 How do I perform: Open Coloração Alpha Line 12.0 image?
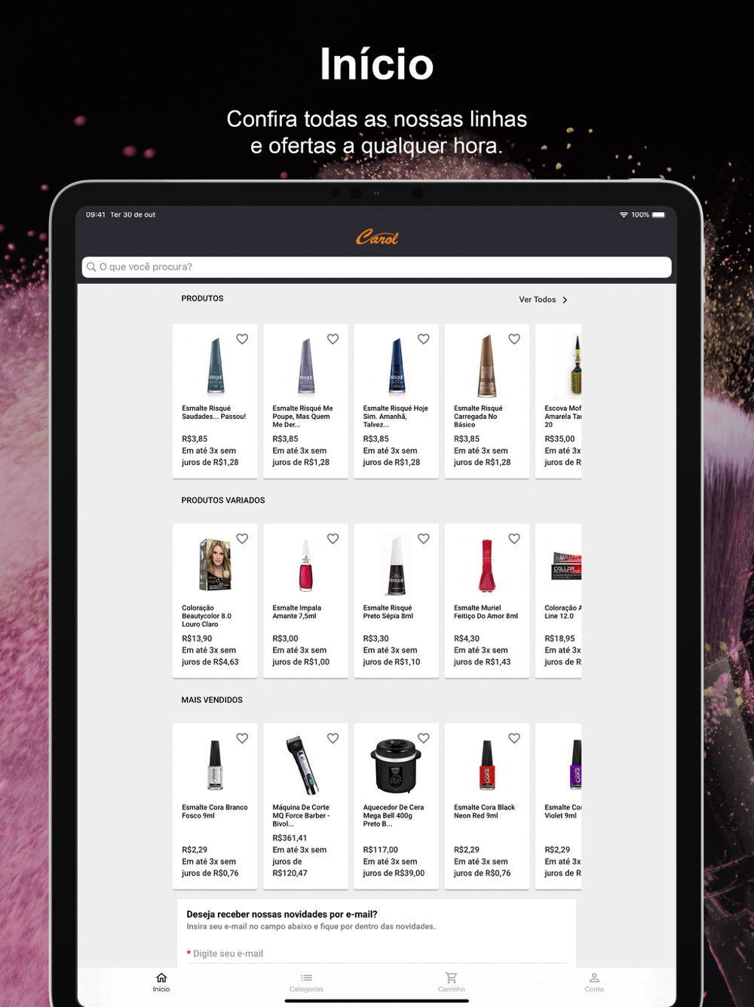pyautogui.click(x=566, y=566)
